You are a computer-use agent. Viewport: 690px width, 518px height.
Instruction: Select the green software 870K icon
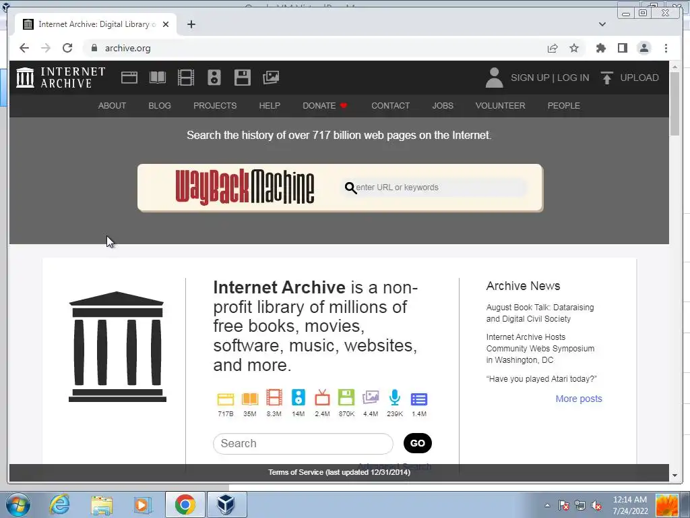(x=346, y=397)
